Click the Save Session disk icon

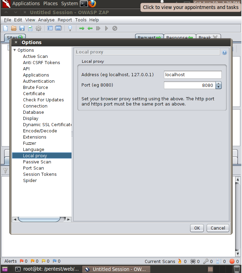(x=22, y=28)
